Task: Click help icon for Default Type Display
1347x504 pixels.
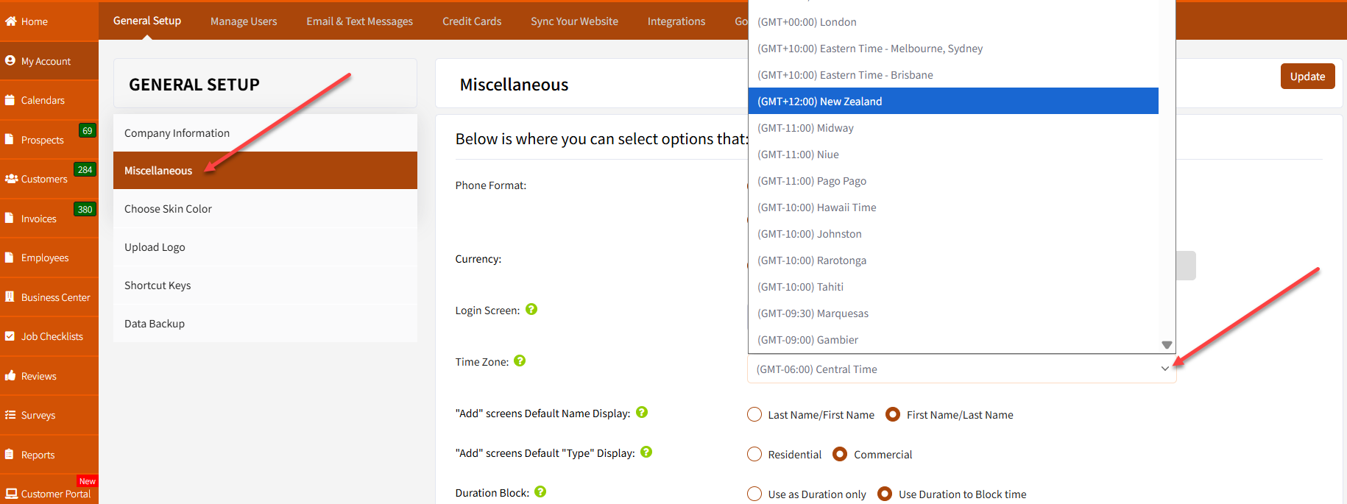Action: pos(646,452)
